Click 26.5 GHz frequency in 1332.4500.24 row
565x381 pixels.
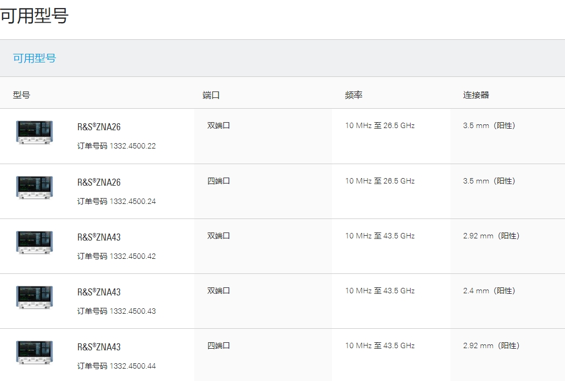(380, 181)
